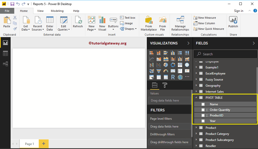
Task: Check the Year field checkbox
Action: [203, 121]
